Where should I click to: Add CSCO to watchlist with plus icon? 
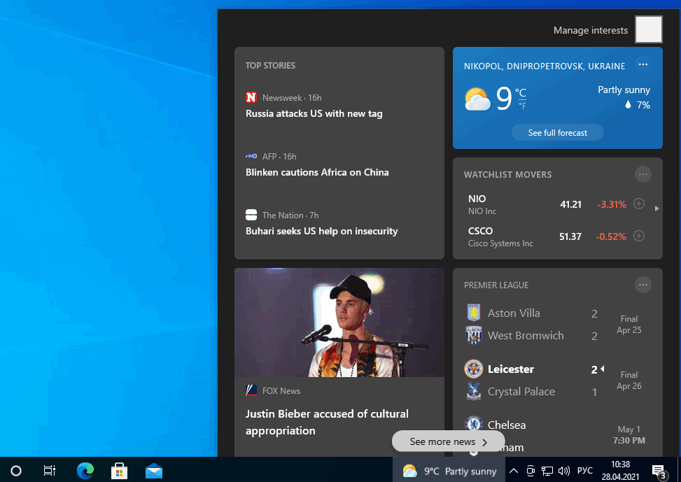639,236
